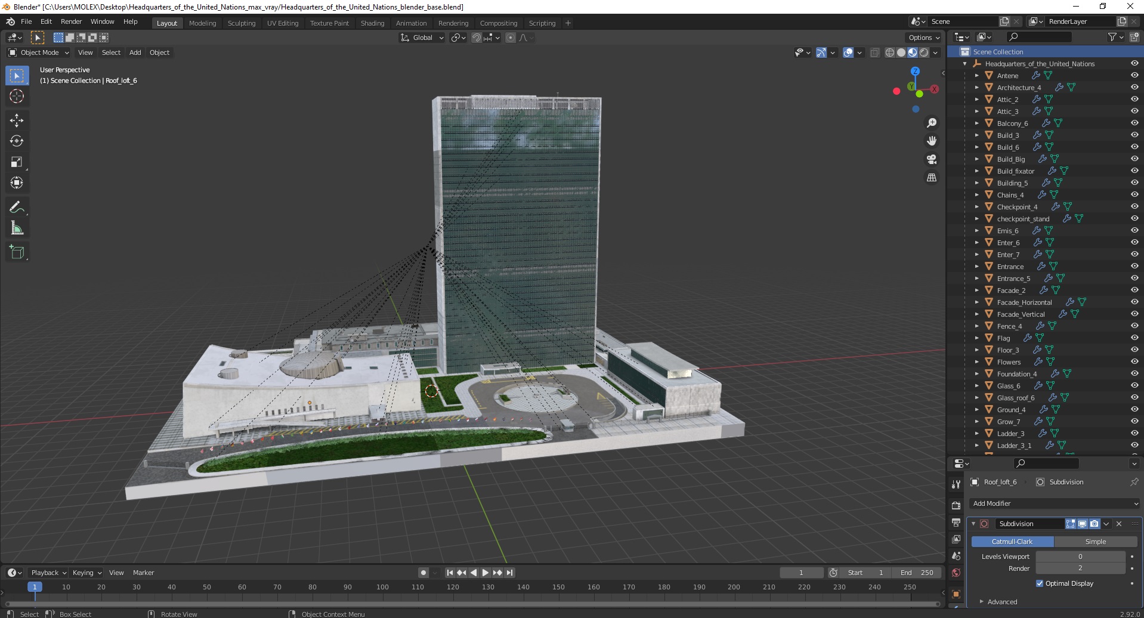Activate the Move tool
Screen dimensions: 1144x618
[x=17, y=120]
